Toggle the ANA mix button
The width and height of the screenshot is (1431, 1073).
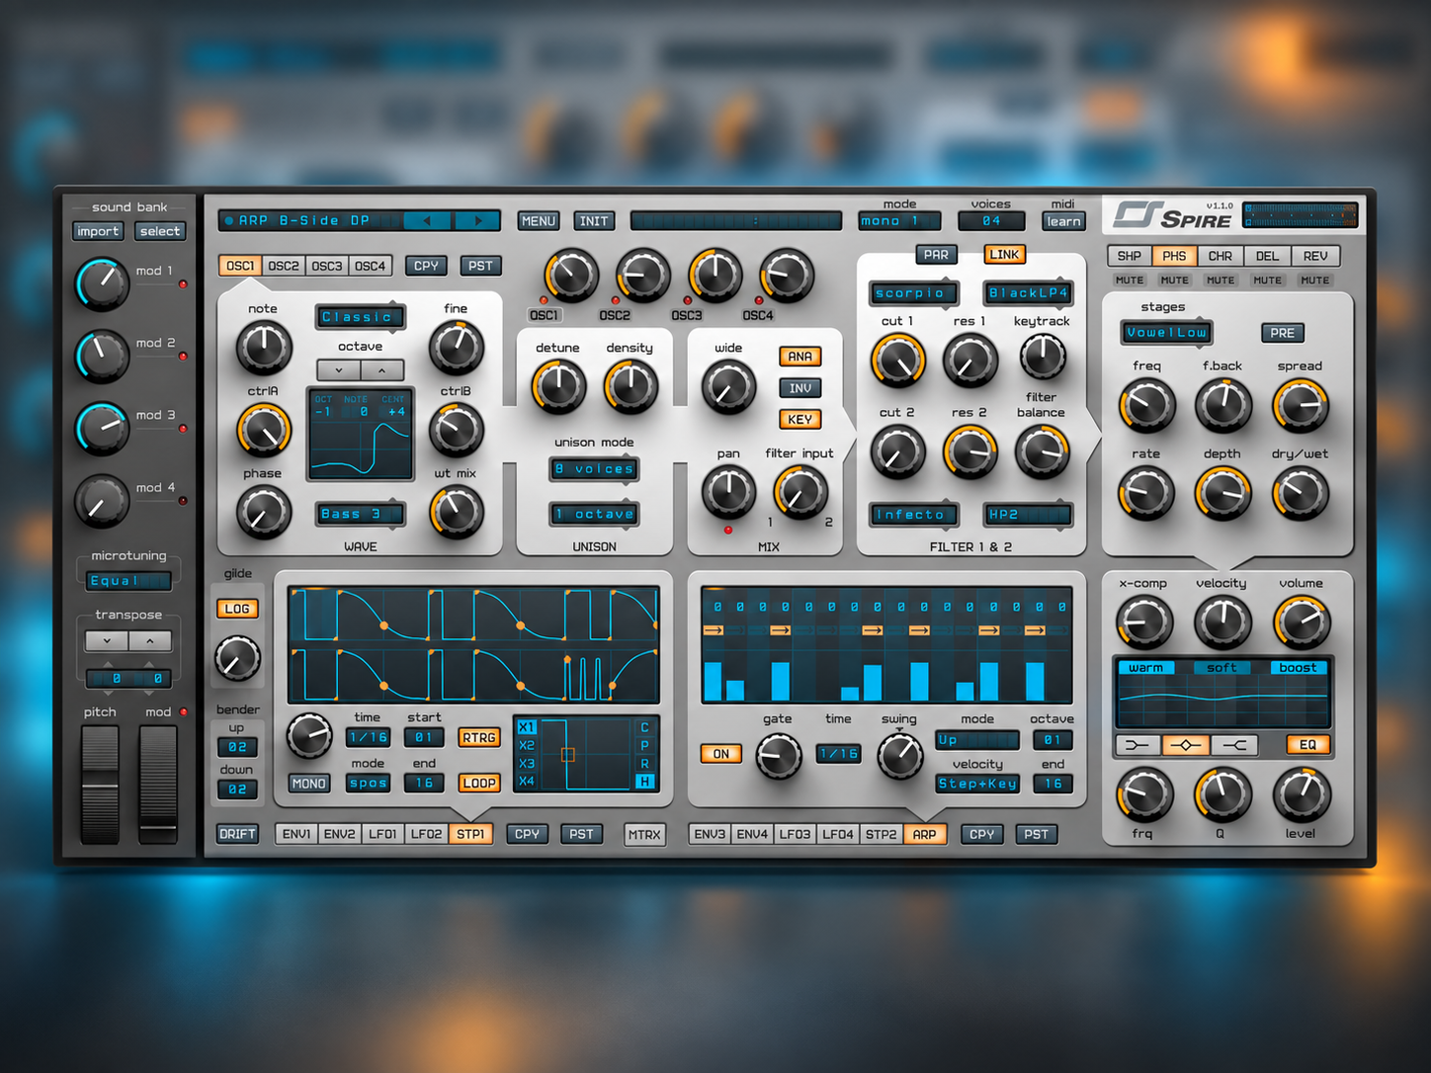[800, 357]
